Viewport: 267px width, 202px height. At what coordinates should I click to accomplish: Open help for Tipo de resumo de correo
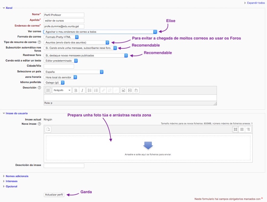click(39, 42)
